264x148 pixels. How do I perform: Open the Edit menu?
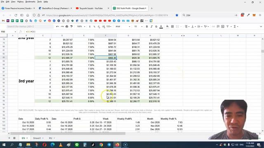(7, 2)
